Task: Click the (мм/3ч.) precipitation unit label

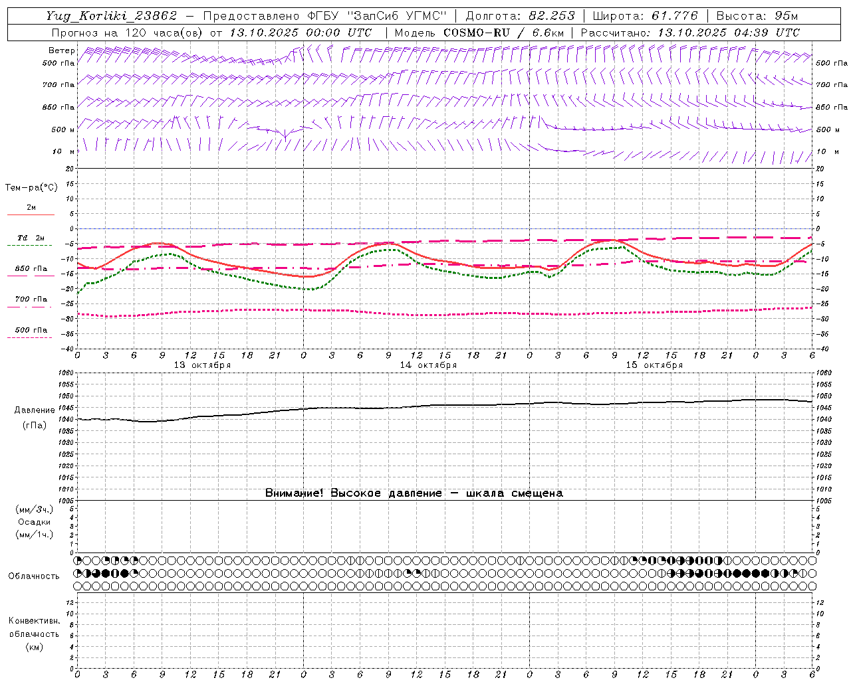Action: tap(35, 509)
